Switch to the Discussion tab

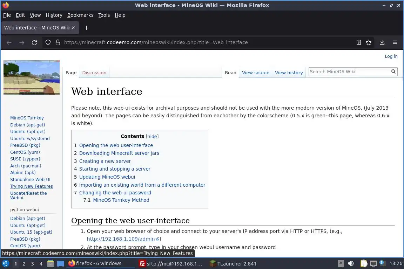coord(94,73)
